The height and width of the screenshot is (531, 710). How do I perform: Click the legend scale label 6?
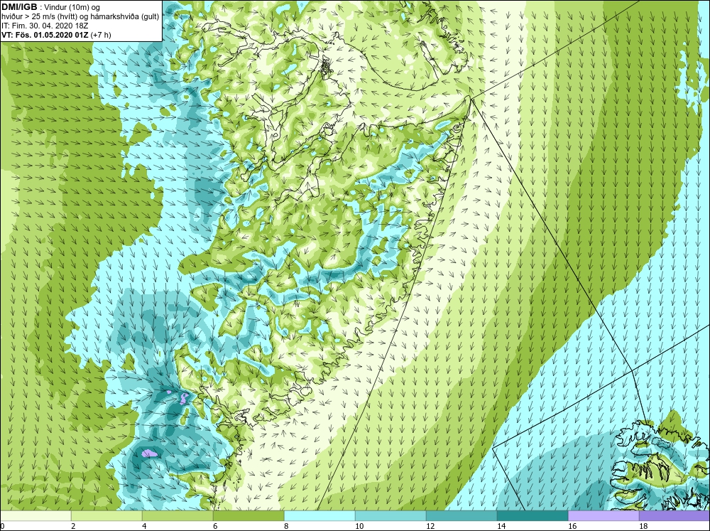point(216,526)
